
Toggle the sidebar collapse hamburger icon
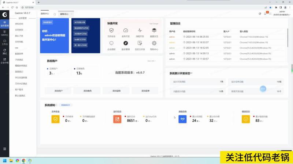pyautogui.click(x=5, y=149)
